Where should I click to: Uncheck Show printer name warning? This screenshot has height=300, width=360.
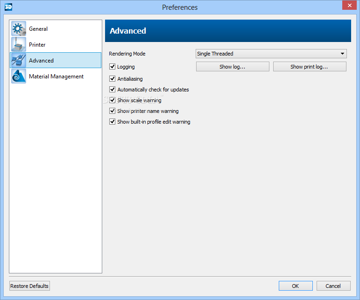point(112,111)
